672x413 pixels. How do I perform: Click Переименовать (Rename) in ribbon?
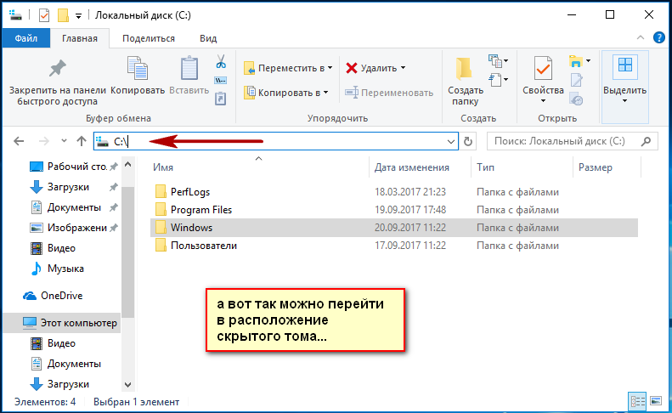389,93
